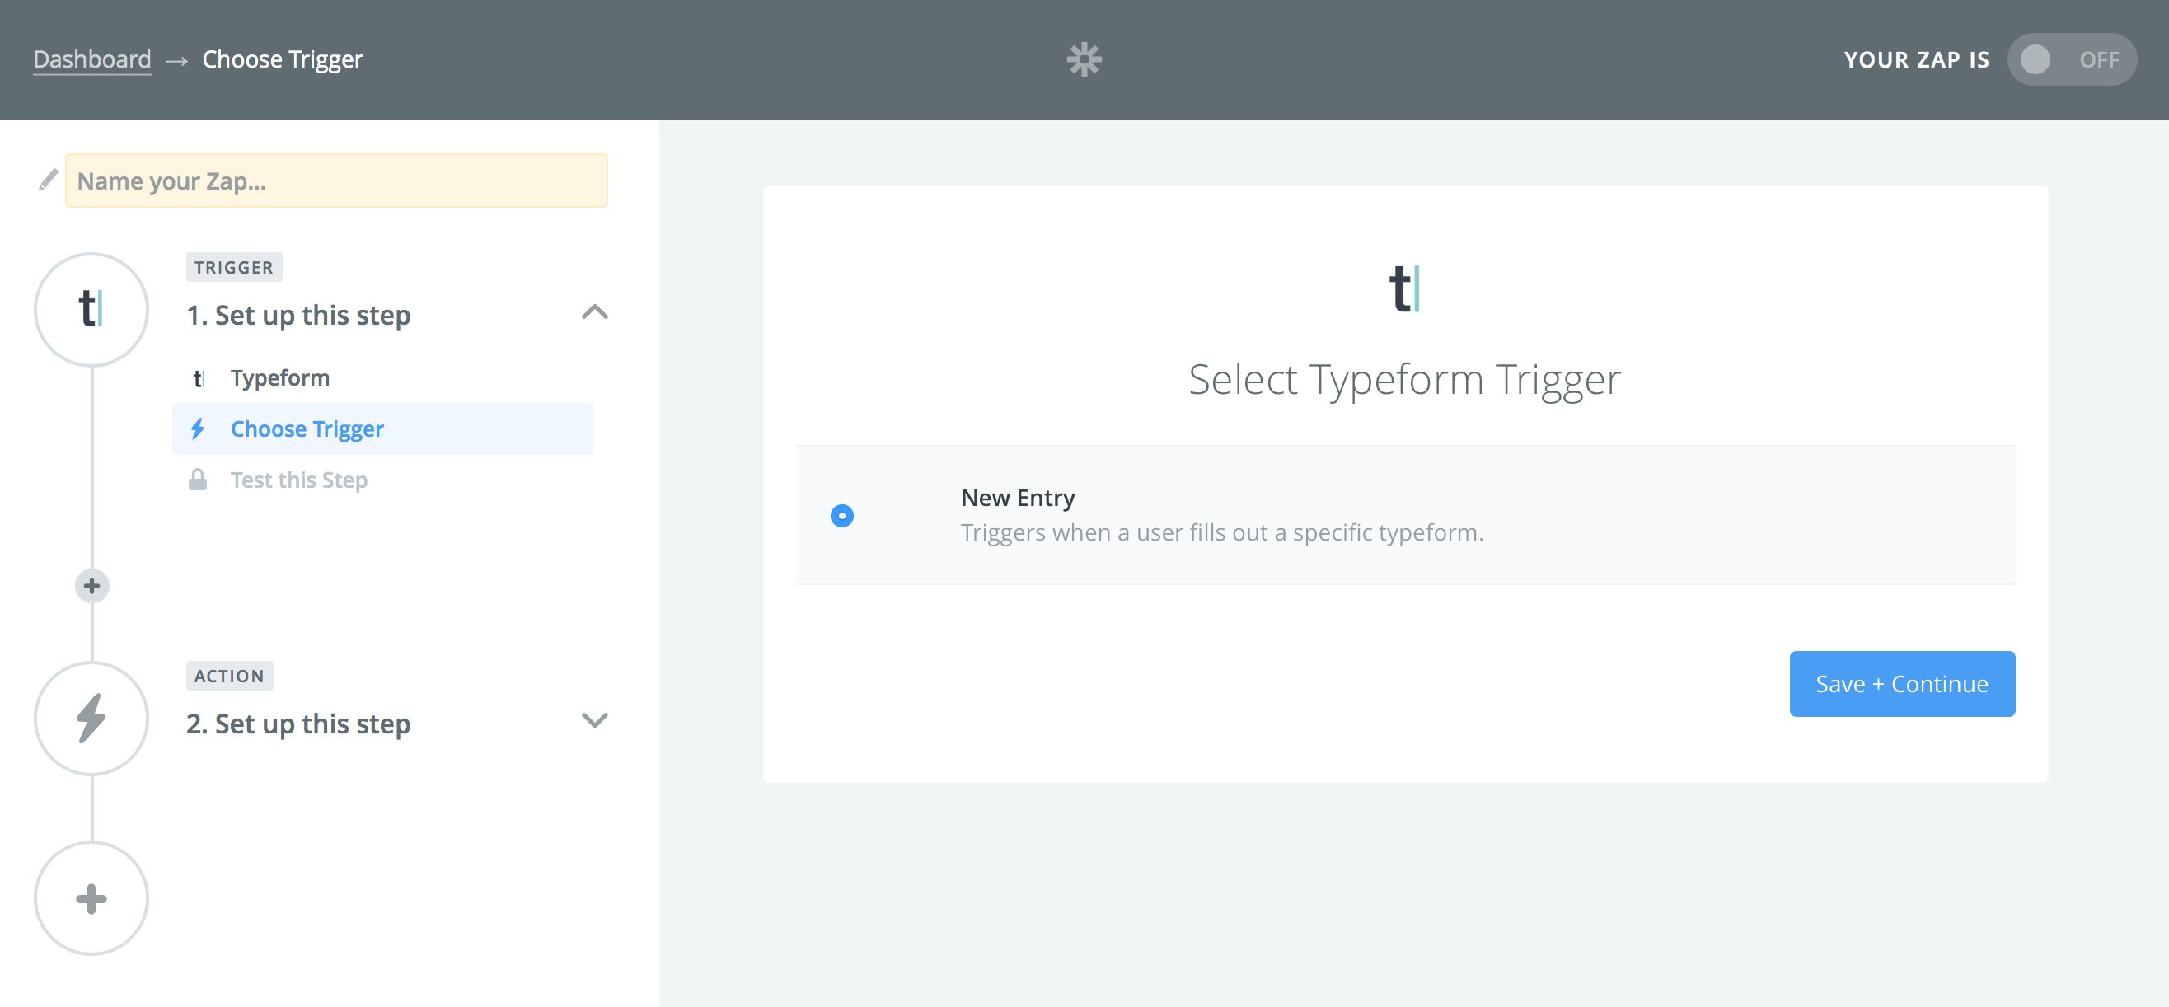The width and height of the screenshot is (2169, 1007).
Task: Click the lock icon by Test this Step
Action: [x=198, y=480]
